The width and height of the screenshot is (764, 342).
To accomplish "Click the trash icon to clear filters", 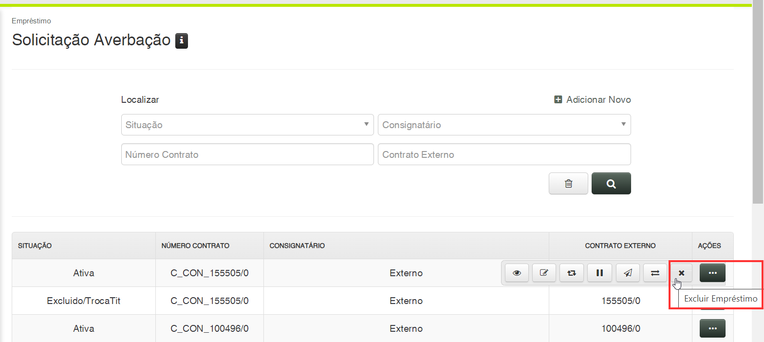I will 568,184.
